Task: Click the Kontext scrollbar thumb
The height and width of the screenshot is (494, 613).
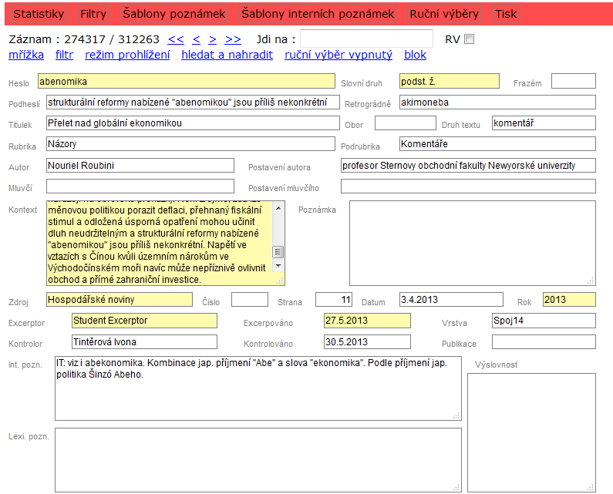Action: pyautogui.click(x=278, y=252)
